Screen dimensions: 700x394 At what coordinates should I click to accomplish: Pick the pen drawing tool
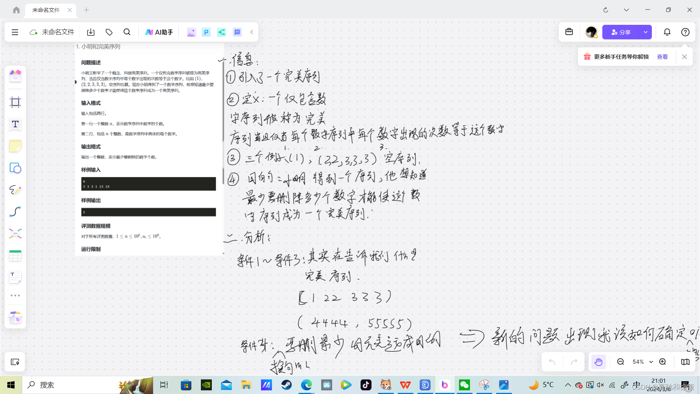click(x=15, y=190)
